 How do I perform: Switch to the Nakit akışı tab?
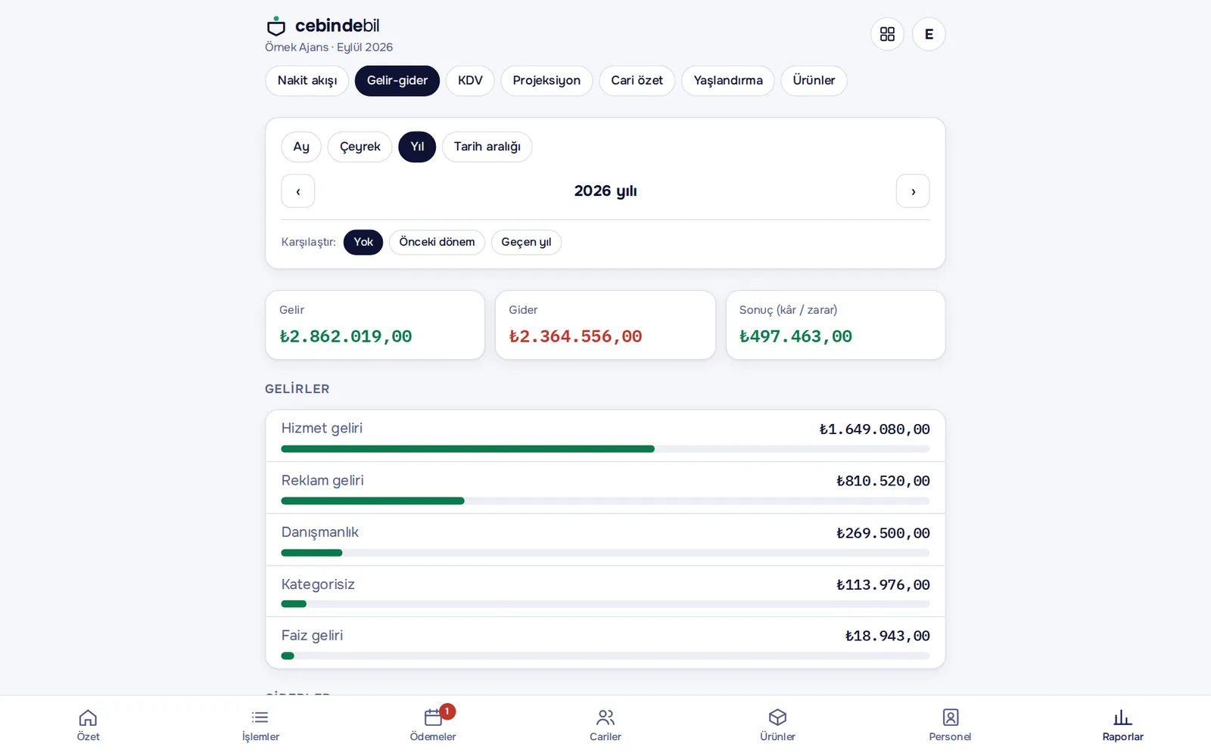(x=307, y=81)
